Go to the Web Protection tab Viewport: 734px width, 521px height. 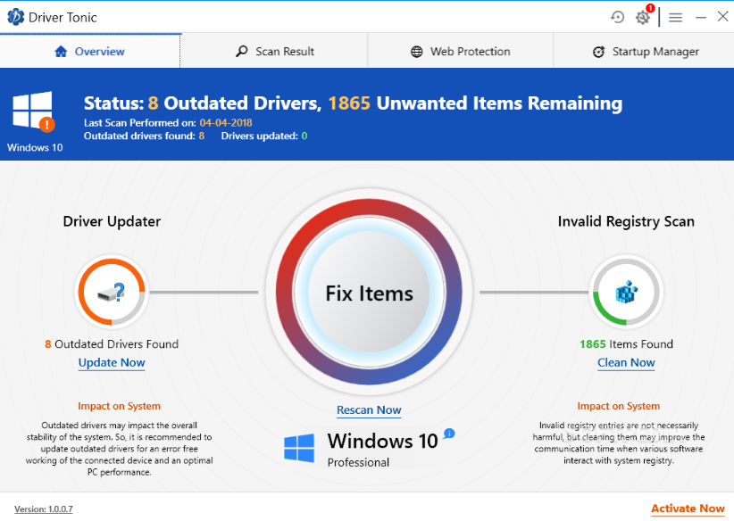pos(460,52)
